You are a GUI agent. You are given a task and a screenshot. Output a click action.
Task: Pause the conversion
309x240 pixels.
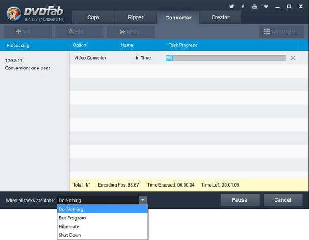point(240,200)
